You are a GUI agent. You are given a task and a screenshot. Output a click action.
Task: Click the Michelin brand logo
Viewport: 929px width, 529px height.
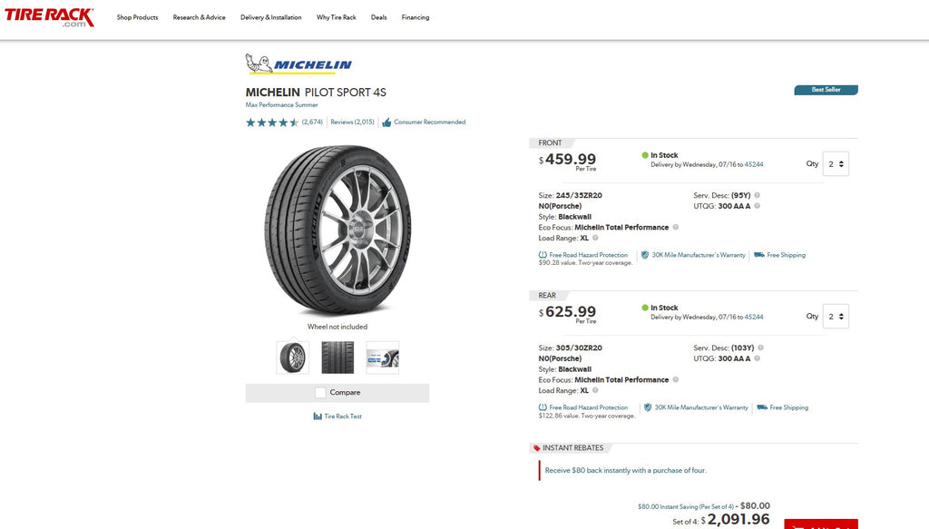tap(298, 64)
